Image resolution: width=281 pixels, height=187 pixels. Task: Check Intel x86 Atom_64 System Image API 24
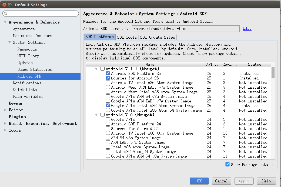108,152
